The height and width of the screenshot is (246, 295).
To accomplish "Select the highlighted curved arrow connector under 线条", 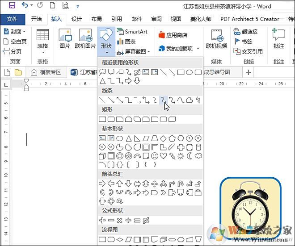I will click(x=164, y=100).
